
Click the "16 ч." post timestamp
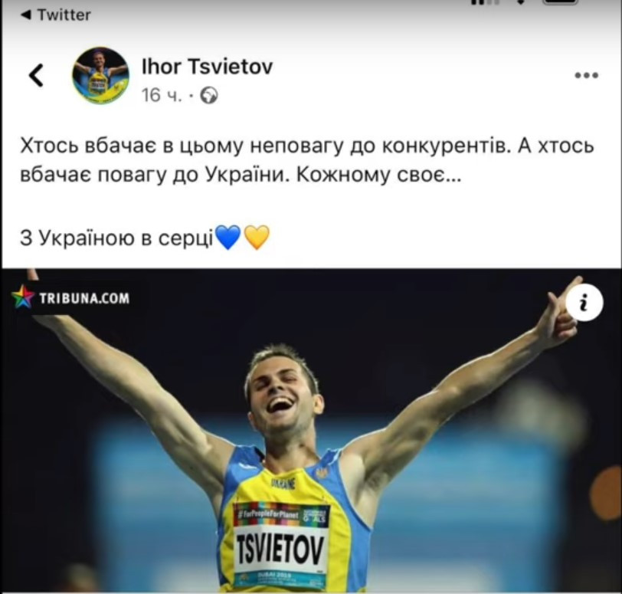[162, 95]
